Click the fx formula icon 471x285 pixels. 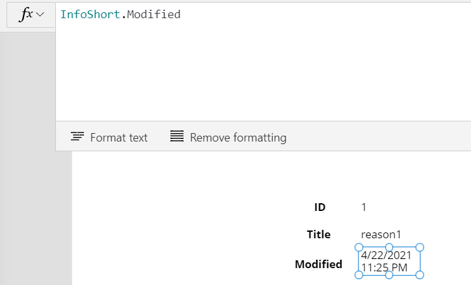26,14
